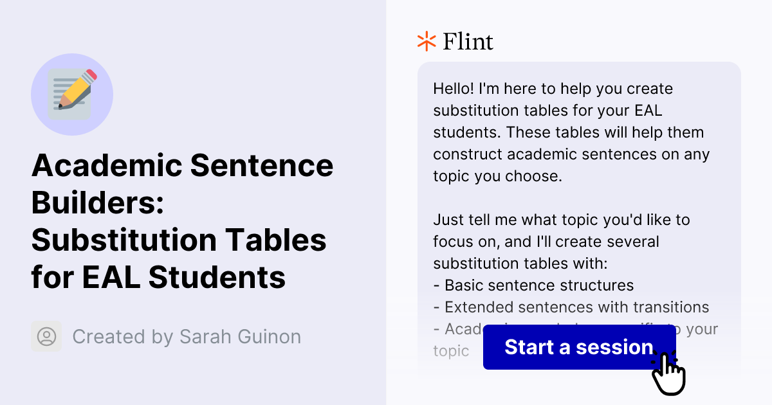Click the Created by Sarah Guinon label
The width and height of the screenshot is (772, 405).
[x=187, y=336]
